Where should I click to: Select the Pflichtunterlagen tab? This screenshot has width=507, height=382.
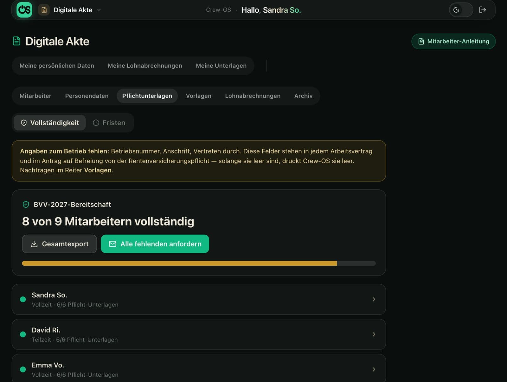point(147,96)
